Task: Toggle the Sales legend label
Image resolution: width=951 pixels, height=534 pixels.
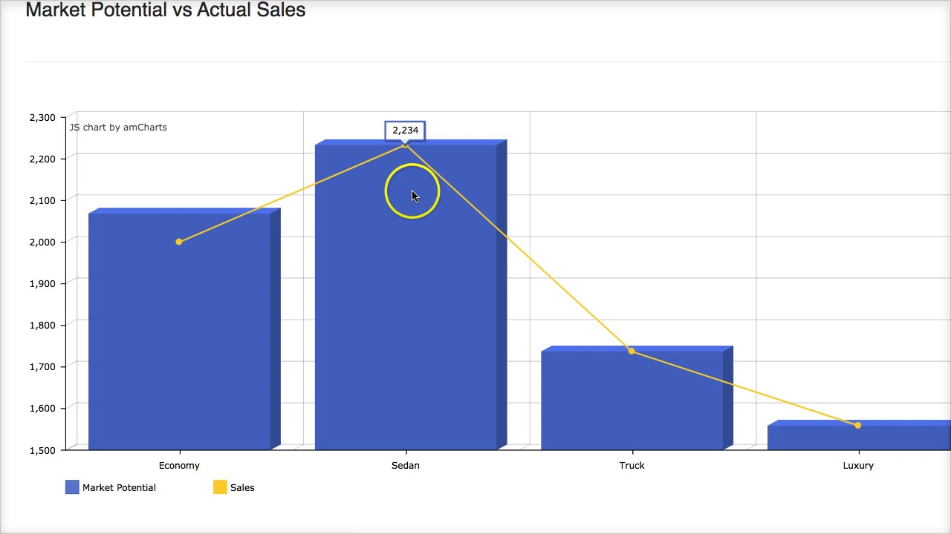Action: [x=242, y=487]
